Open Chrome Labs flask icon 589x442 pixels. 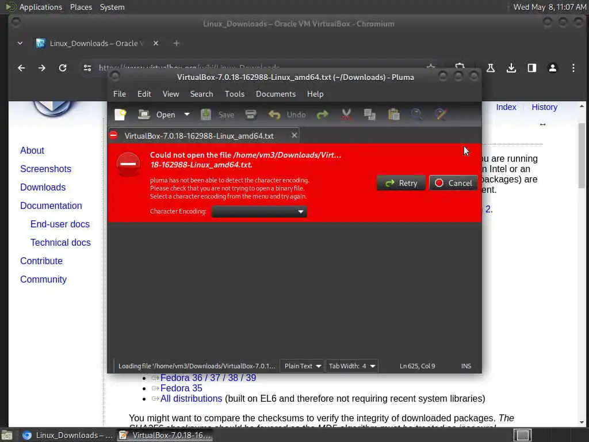pos(490,68)
